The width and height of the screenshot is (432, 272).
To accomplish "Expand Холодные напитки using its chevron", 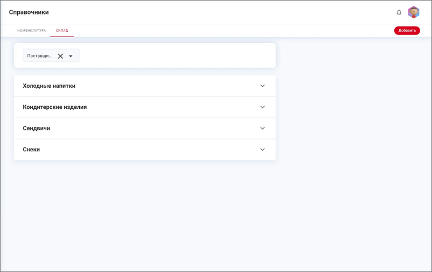I will point(262,86).
